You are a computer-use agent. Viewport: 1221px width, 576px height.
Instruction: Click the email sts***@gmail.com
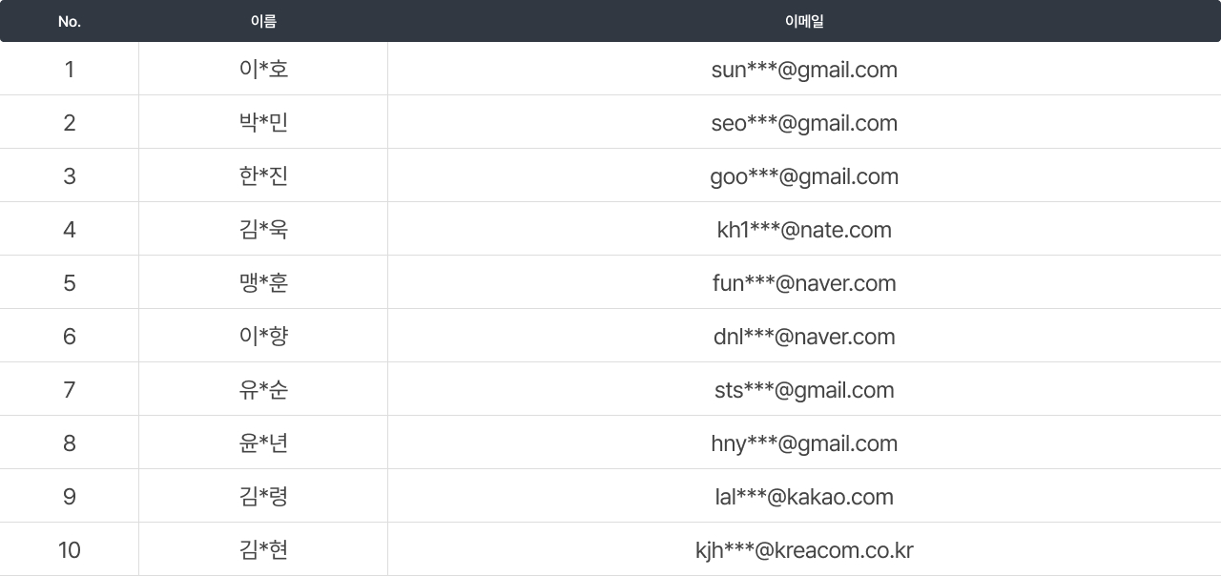click(804, 390)
